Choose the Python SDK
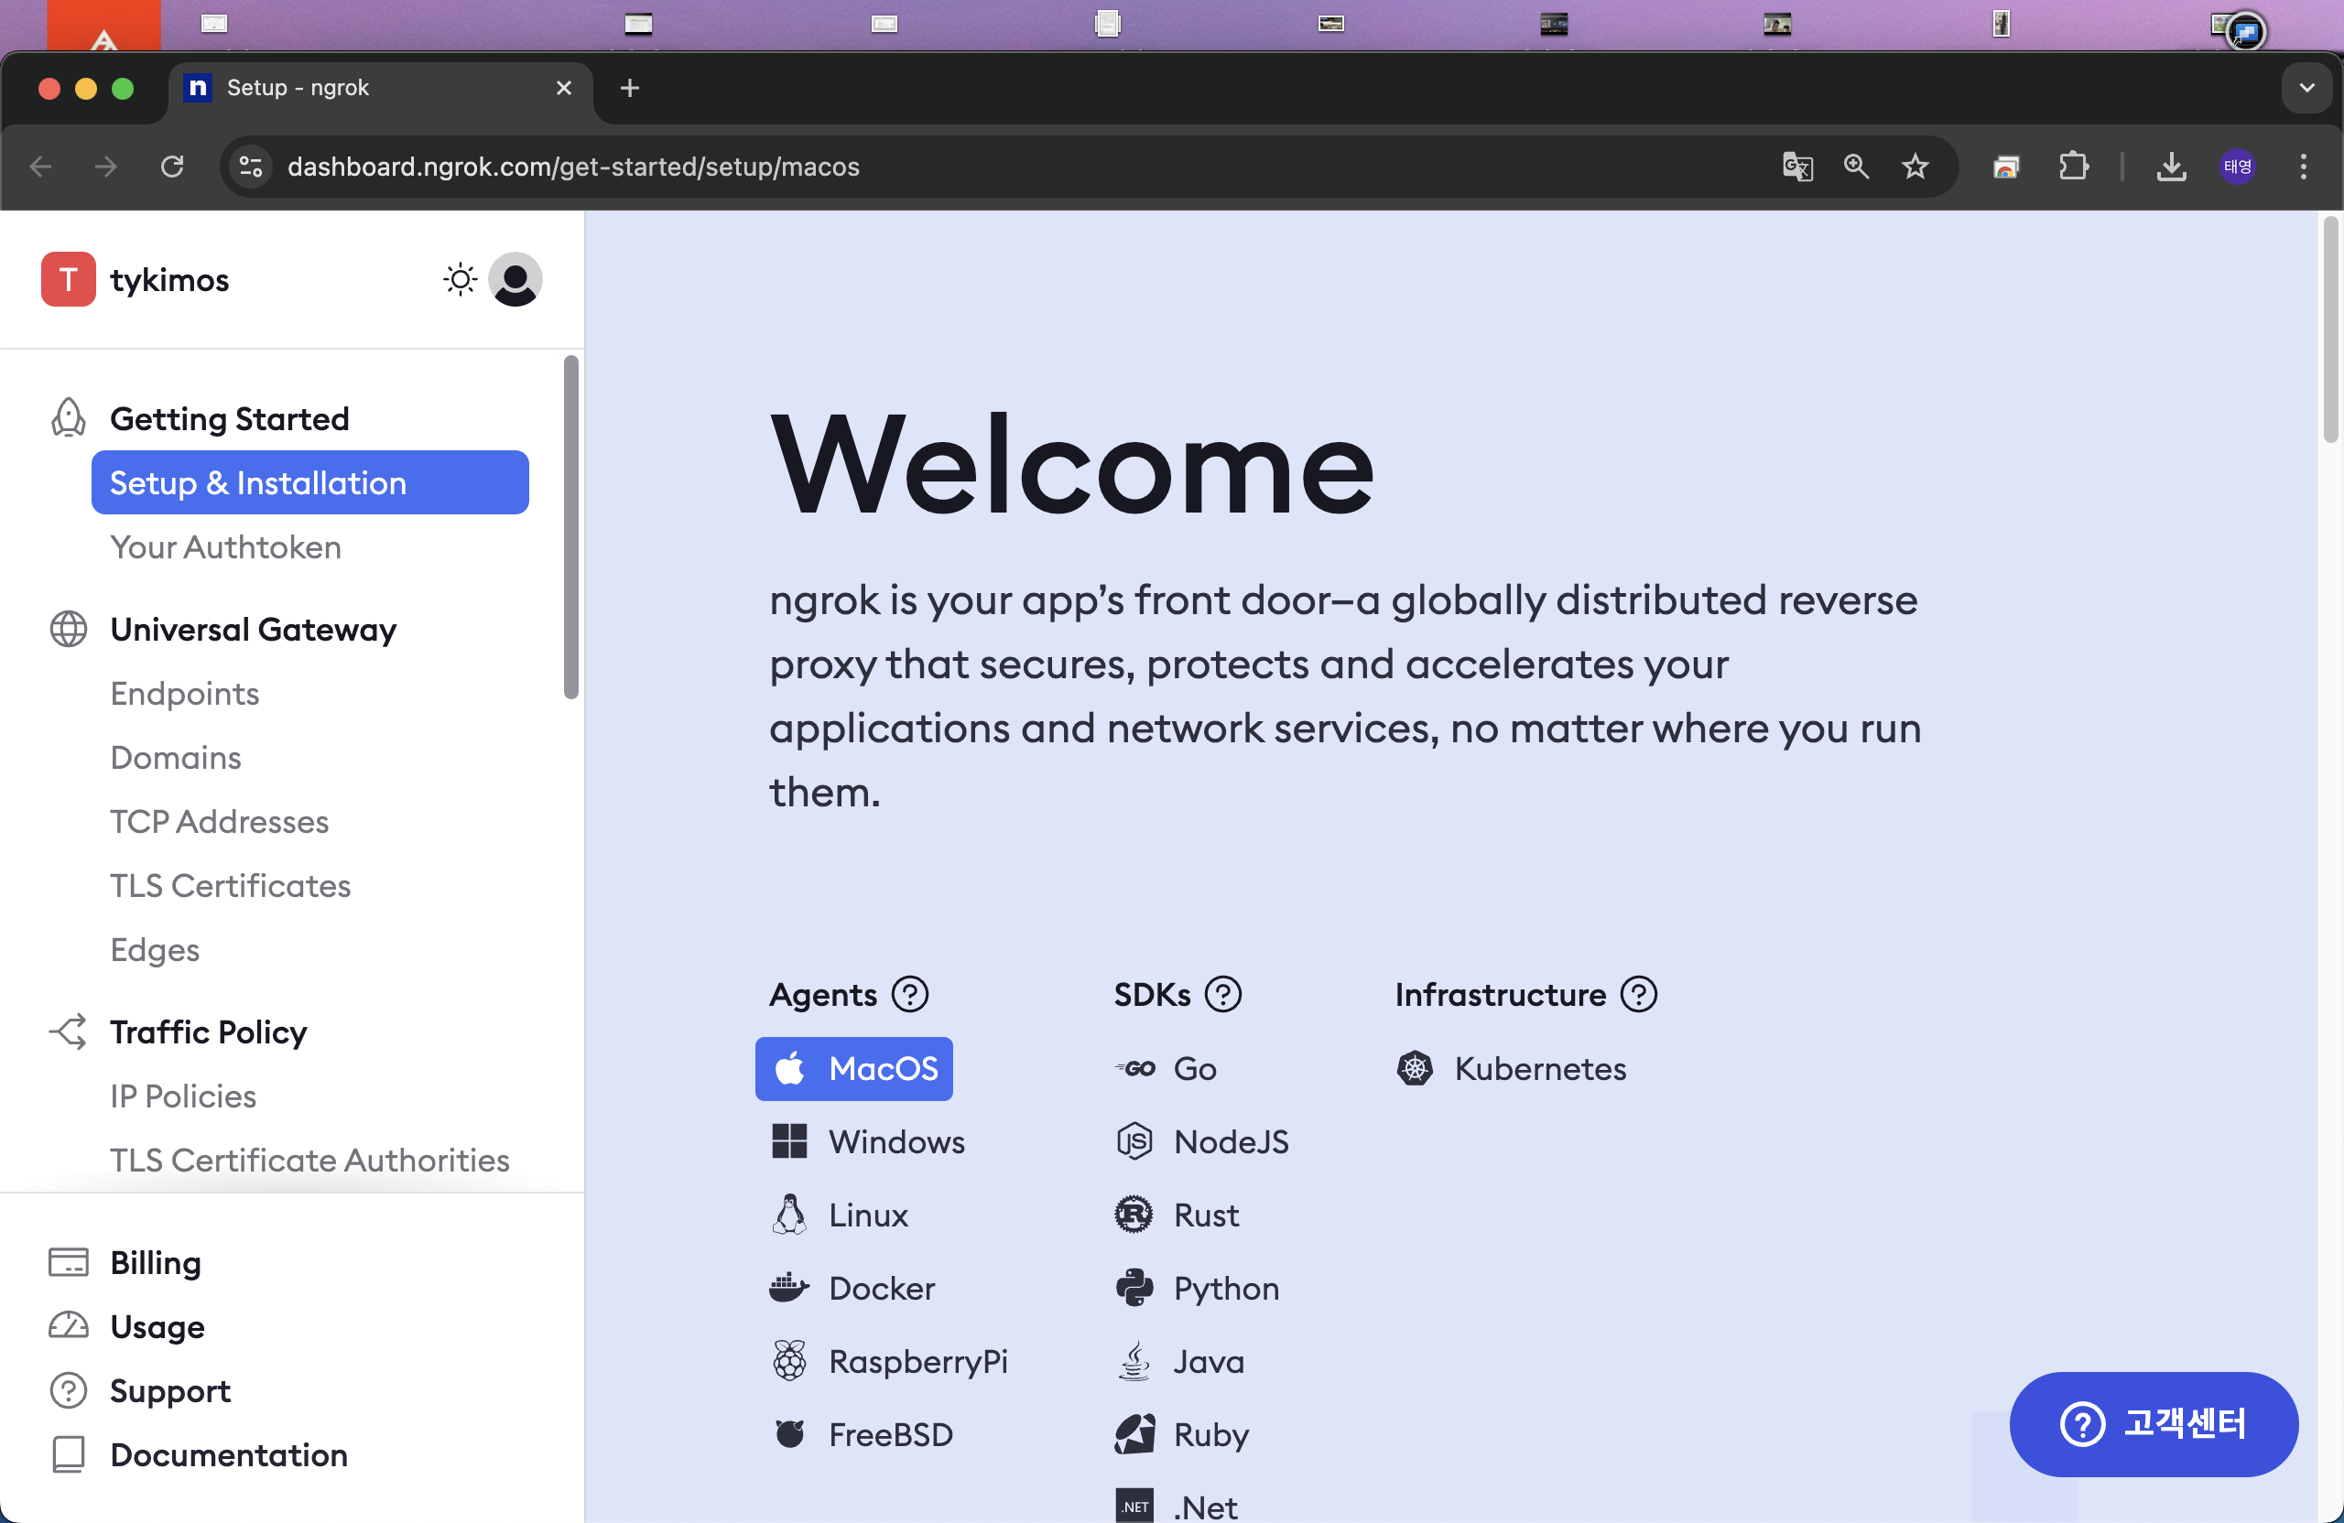The height and width of the screenshot is (1523, 2344). click(x=1197, y=1288)
